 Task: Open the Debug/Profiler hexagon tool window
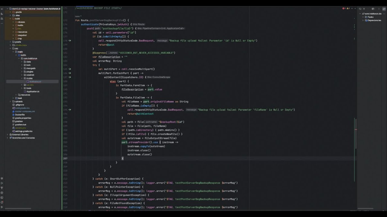[2, 193]
